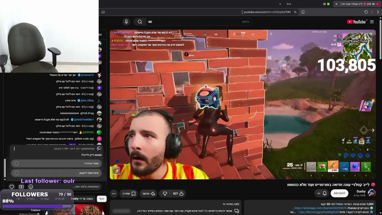The image size is (382, 215).
Task: Close the YouTube live stream tab
Action: tap(336, 4)
